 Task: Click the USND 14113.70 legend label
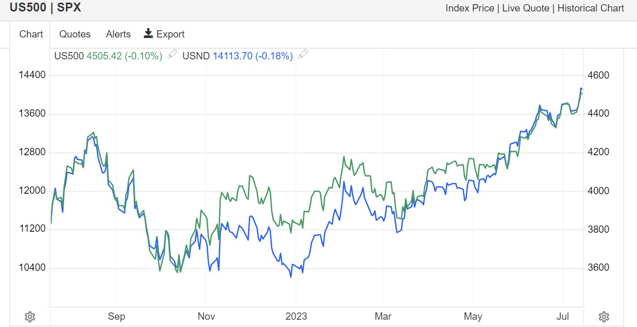pyautogui.click(x=237, y=56)
